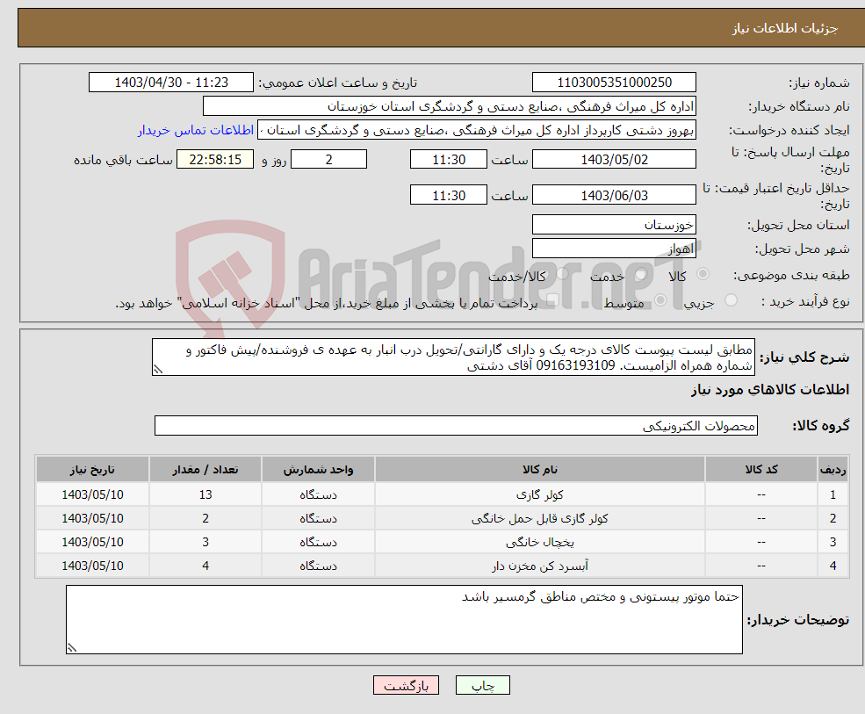Open اطلاعات تماس خریدار link

click(x=196, y=130)
